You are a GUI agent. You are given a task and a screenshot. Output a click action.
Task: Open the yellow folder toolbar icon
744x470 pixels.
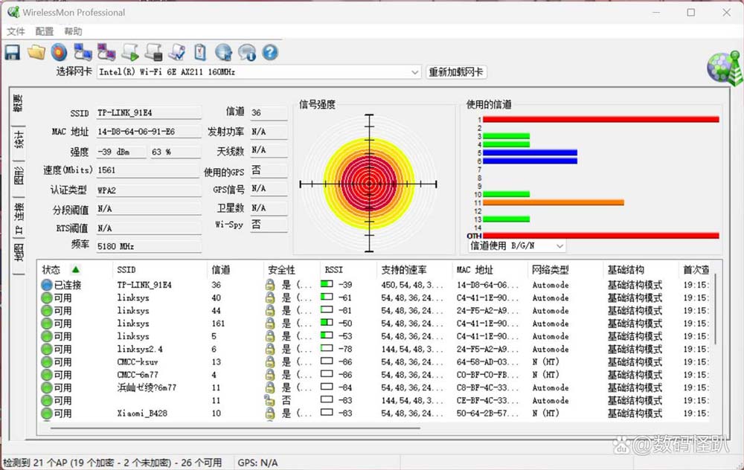tap(36, 52)
